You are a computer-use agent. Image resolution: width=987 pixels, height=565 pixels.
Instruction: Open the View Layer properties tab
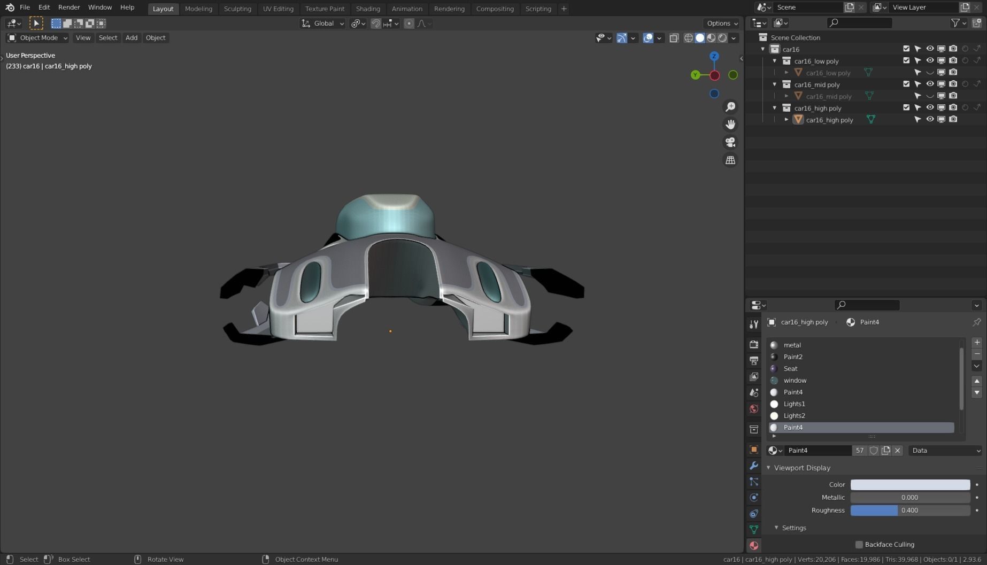[754, 376]
